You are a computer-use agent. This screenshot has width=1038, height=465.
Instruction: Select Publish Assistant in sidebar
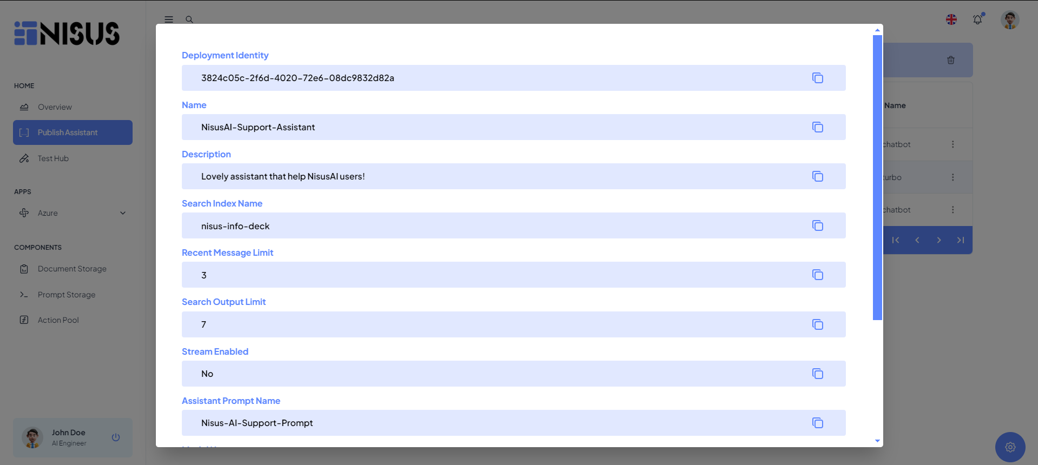click(73, 132)
